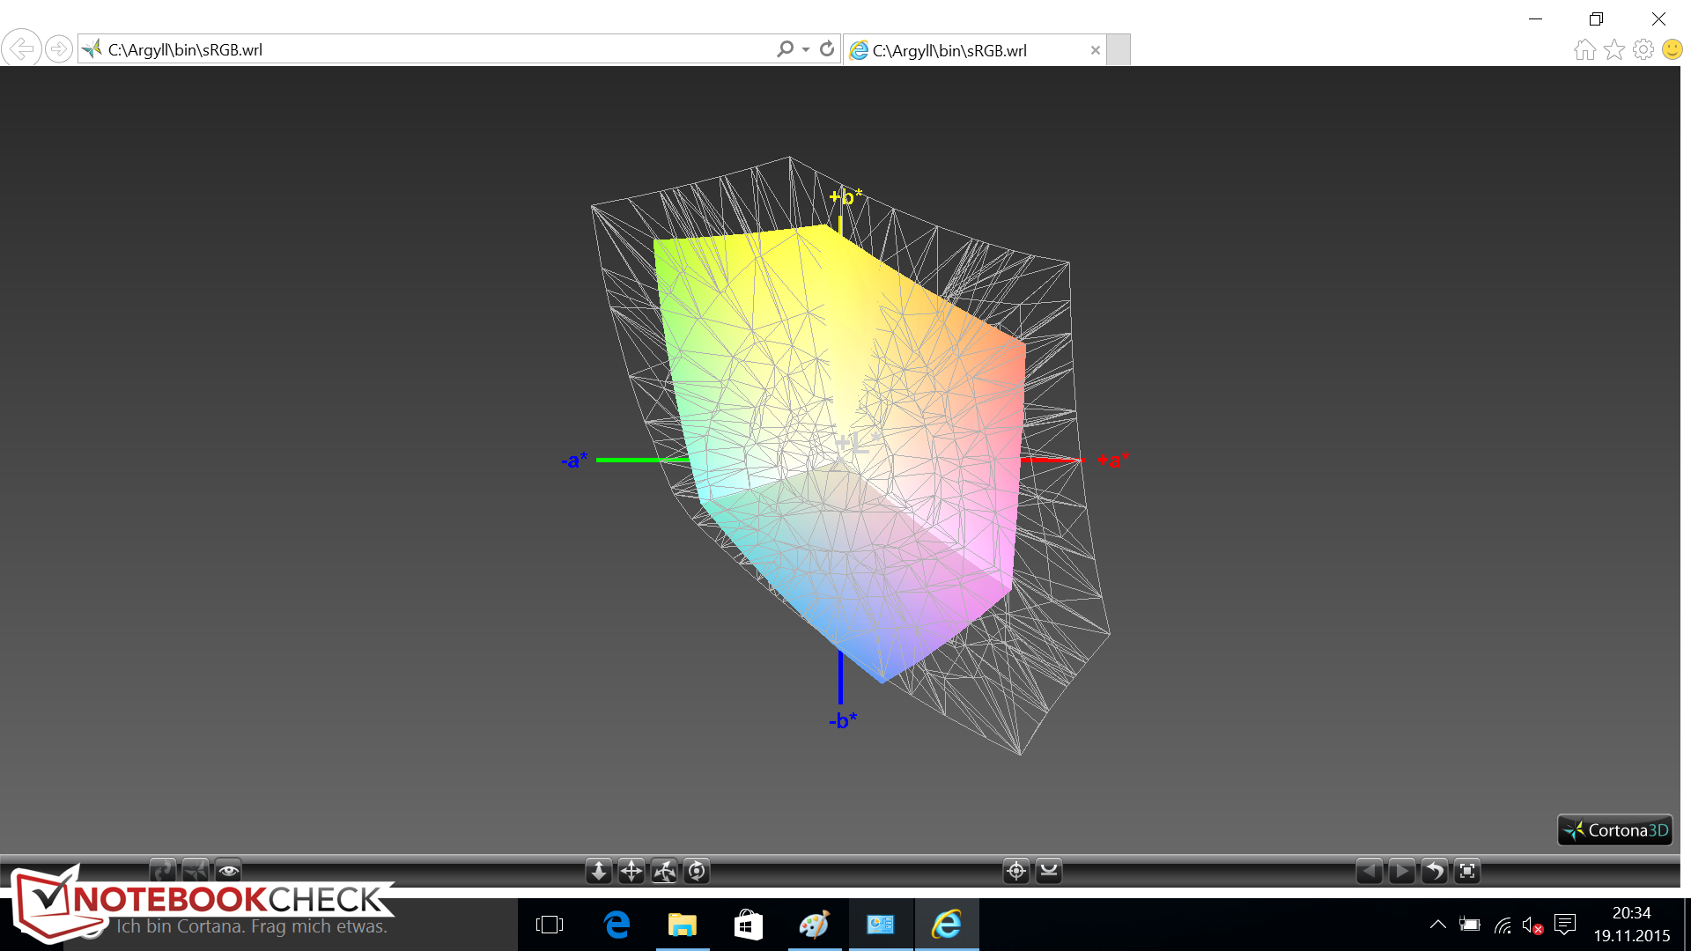Choose the Pan four-arrow navigation tool
Viewport: 1691px width, 951px height.
[x=631, y=871]
